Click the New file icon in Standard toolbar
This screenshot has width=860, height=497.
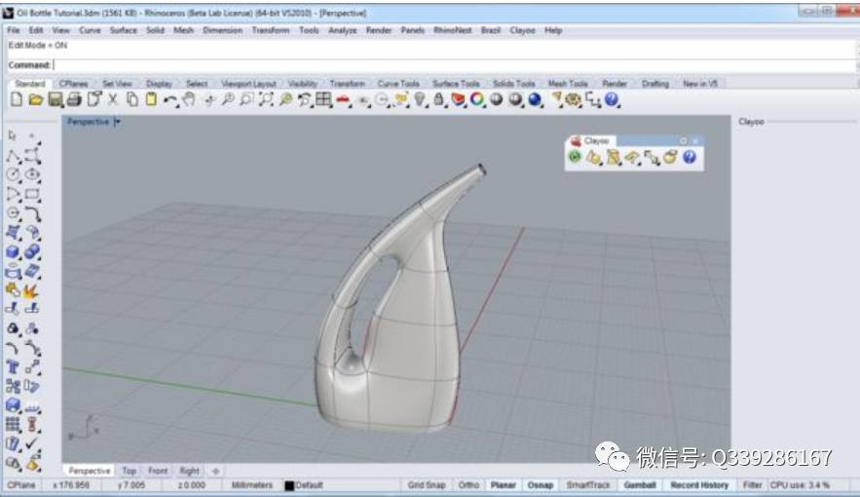pyautogui.click(x=17, y=99)
